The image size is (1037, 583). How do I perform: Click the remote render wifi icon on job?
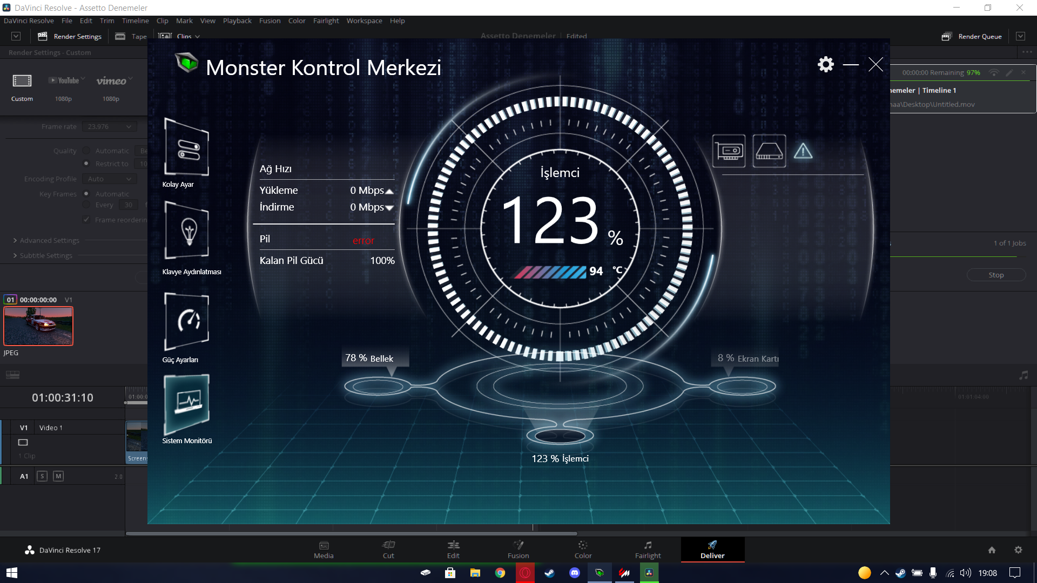click(994, 72)
